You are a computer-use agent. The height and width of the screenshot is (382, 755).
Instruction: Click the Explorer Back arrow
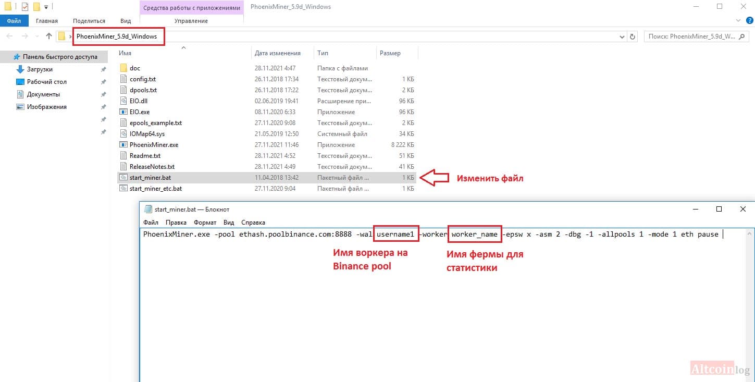9,36
